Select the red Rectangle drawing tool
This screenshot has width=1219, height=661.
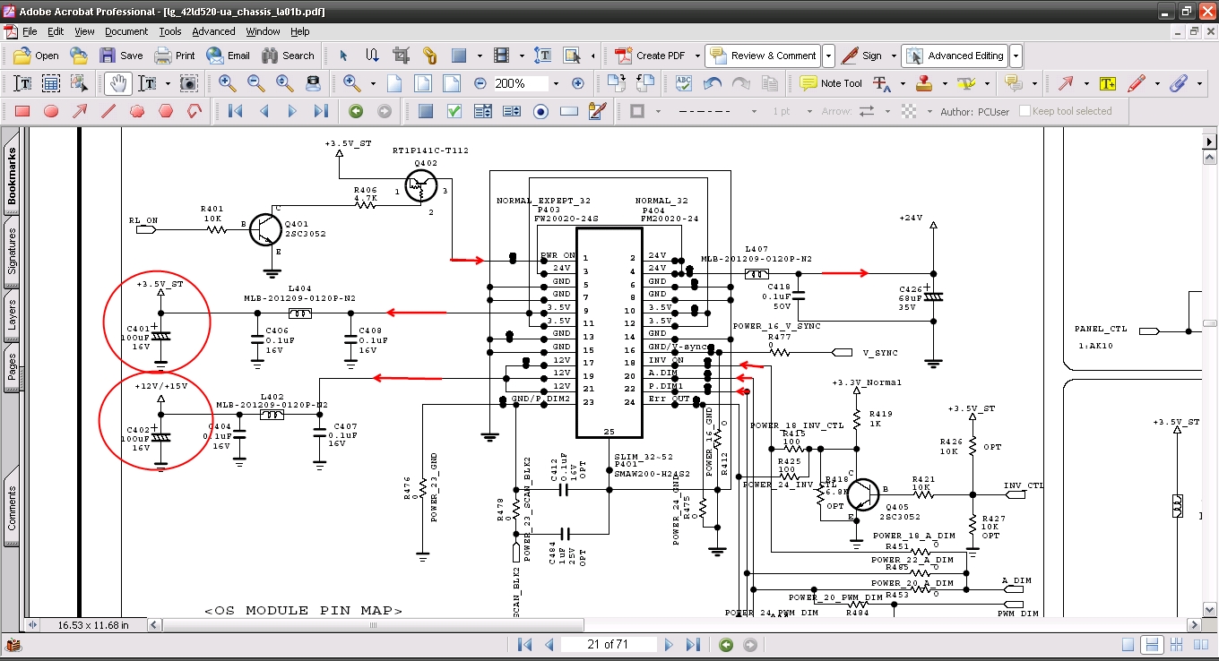pyautogui.click(x=22, y=112)
